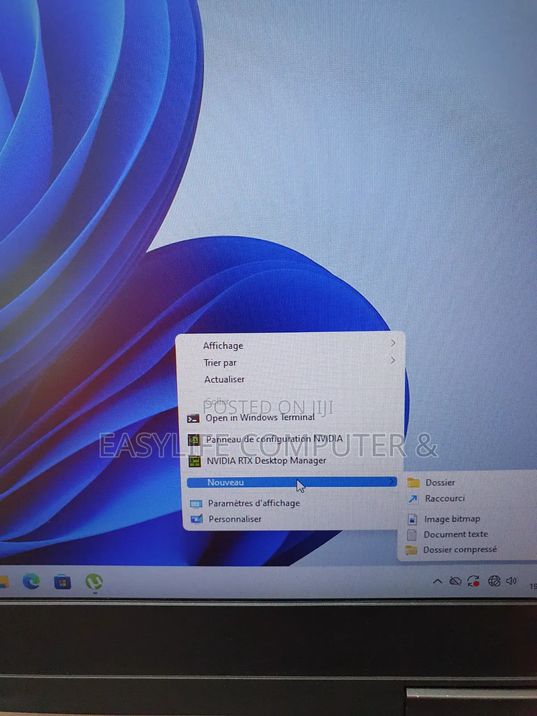Open the sync alert tray icon
This screenshot has height=716, width=537.
click(473, 581)
